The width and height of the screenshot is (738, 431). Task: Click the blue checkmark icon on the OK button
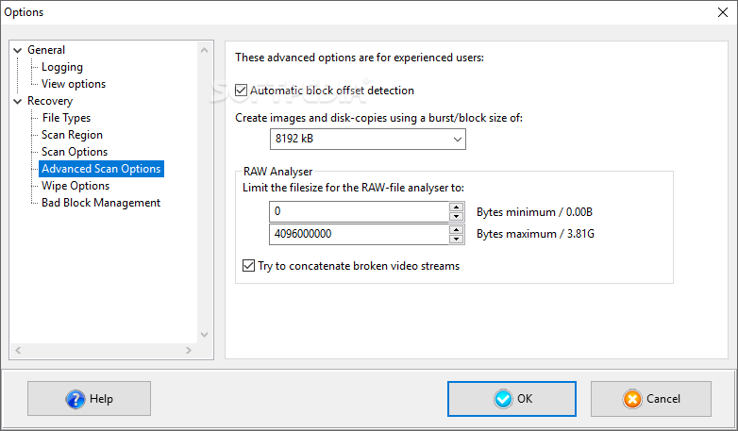pyautogui.click(x=503, y=399)
